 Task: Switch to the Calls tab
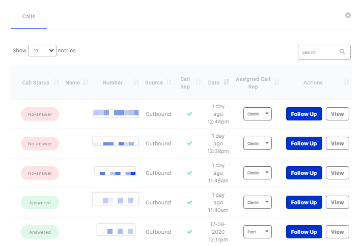pyautogui.click(x=29, y=16)
